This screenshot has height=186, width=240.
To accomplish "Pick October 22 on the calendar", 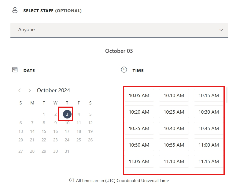I will tap(44, 140).
